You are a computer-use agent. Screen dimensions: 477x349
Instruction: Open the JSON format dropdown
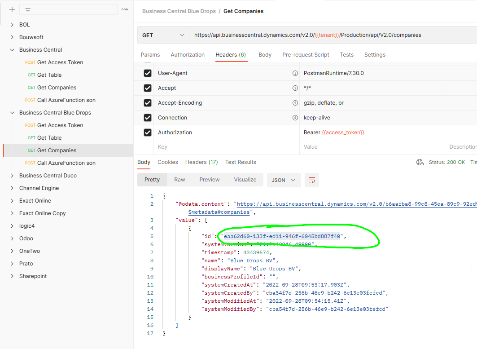pos(284,180)
